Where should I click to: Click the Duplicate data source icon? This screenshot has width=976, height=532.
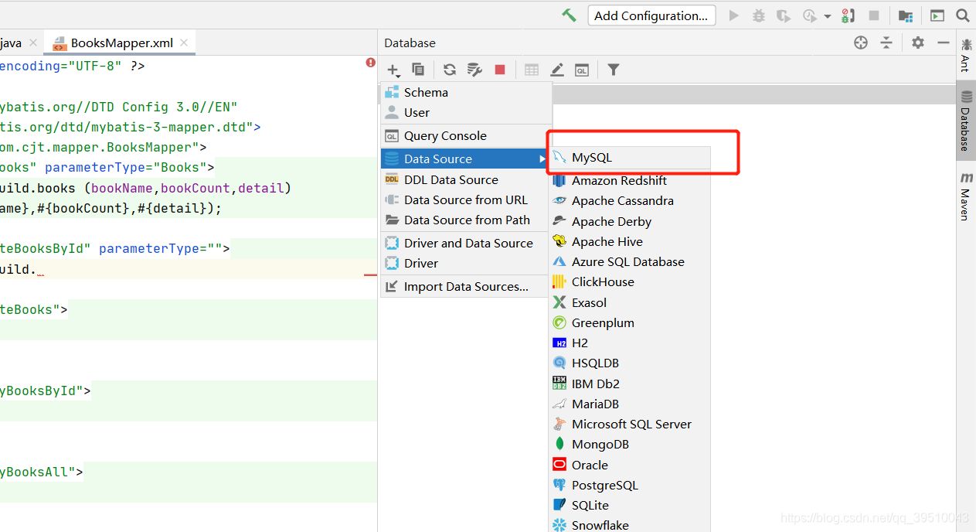click(418, 70)
